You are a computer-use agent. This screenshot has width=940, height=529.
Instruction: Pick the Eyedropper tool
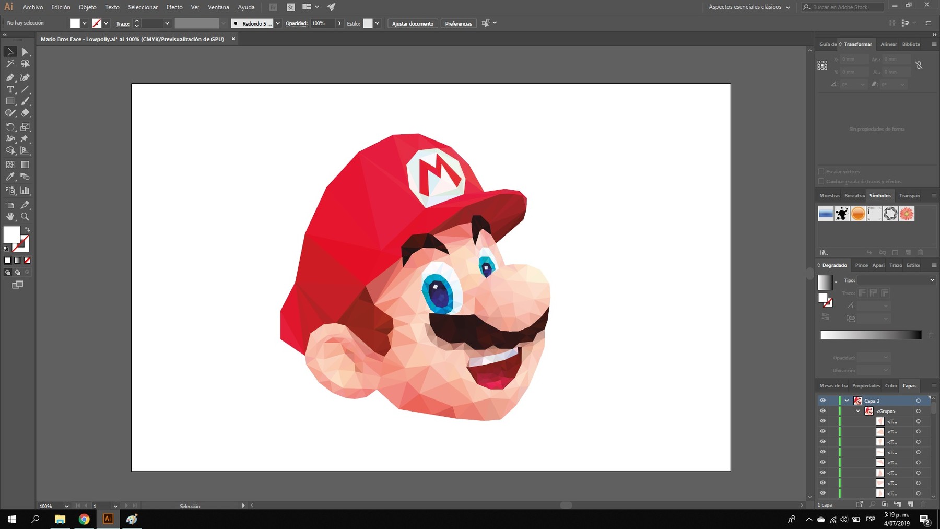(x=10, y=177)
